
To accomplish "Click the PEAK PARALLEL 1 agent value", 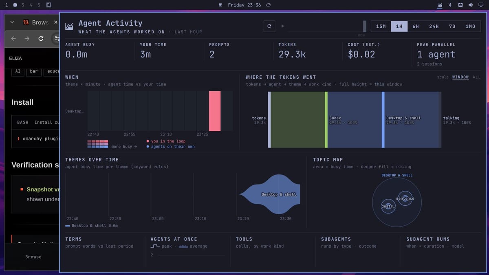I will click(x=436, y=55).
